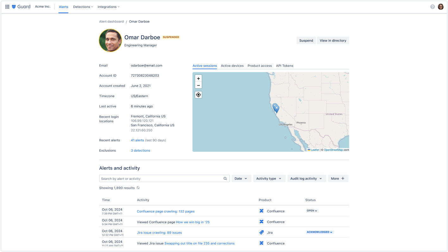This screenshot has height=252, width=448.
Task: Select the API Tokens tab
Action: click(x=284, y=66)
